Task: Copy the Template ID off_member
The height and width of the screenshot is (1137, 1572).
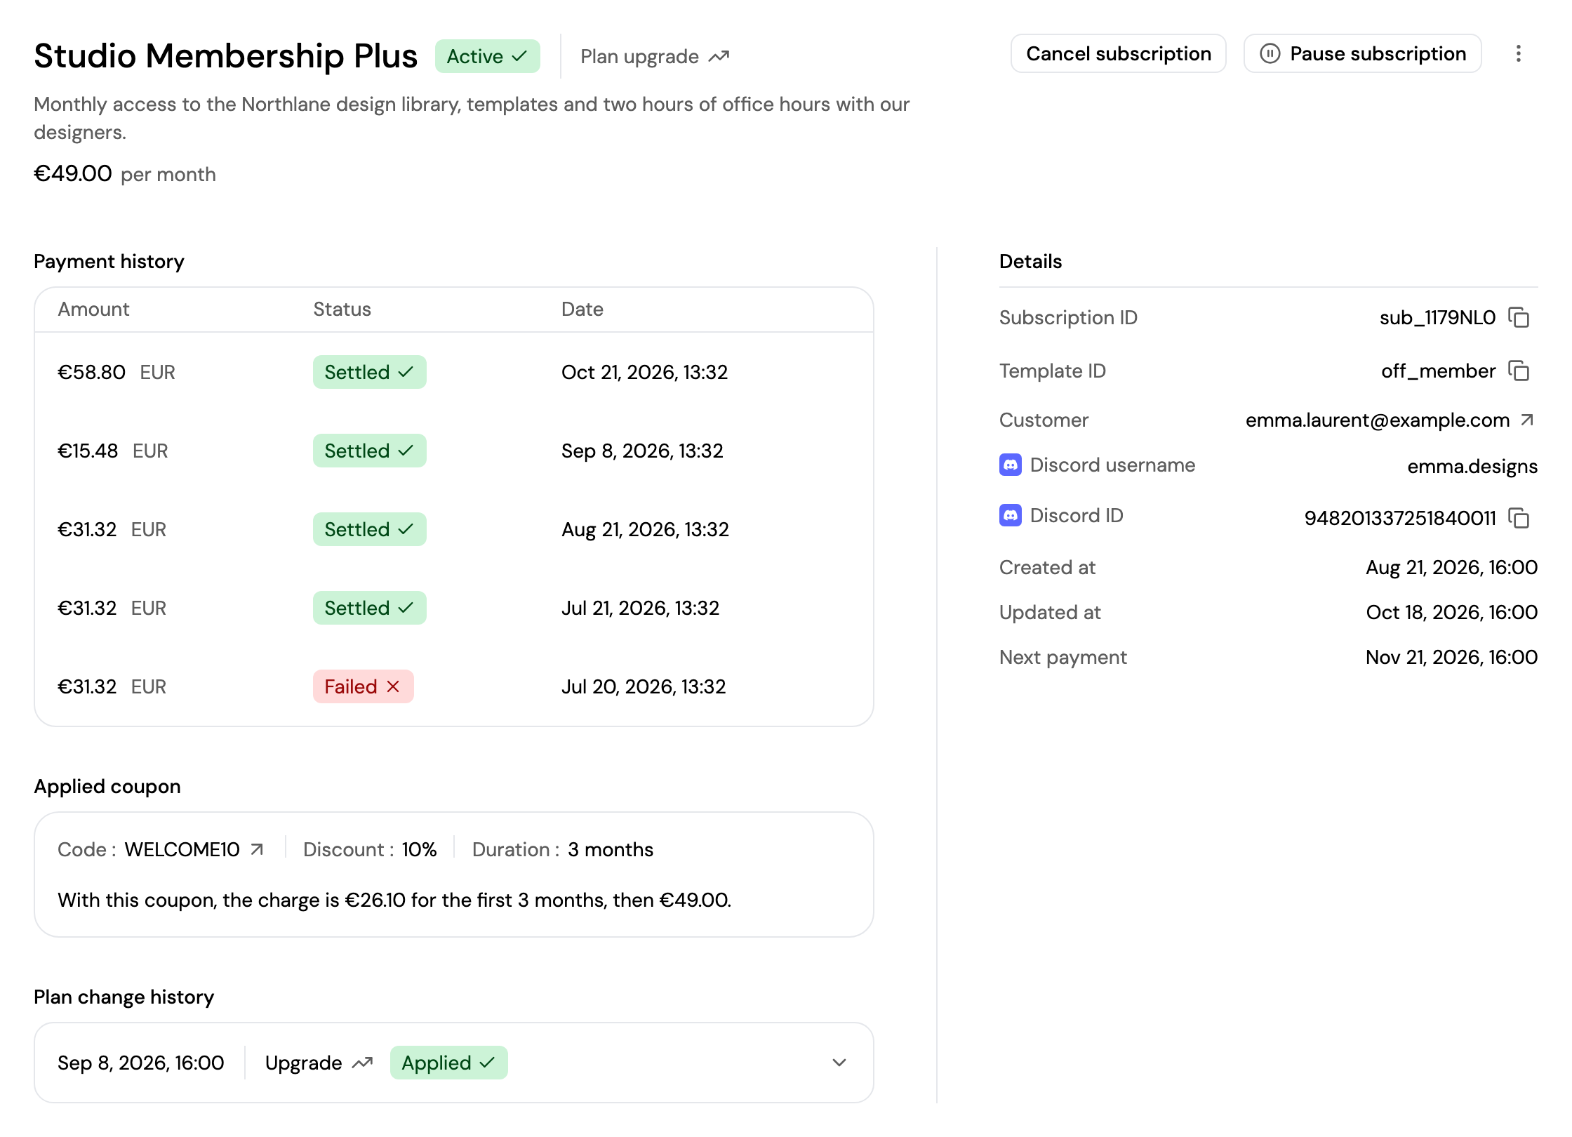Action: coord(1519,371)
